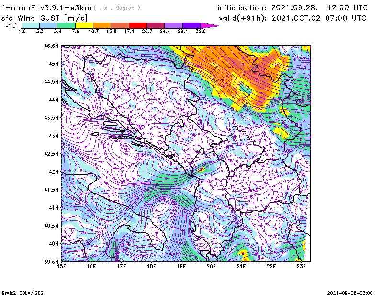Click the 20E longitude label
Image resolution: width=383 pixels, height=296 pixels.
[x=211, y=266]
